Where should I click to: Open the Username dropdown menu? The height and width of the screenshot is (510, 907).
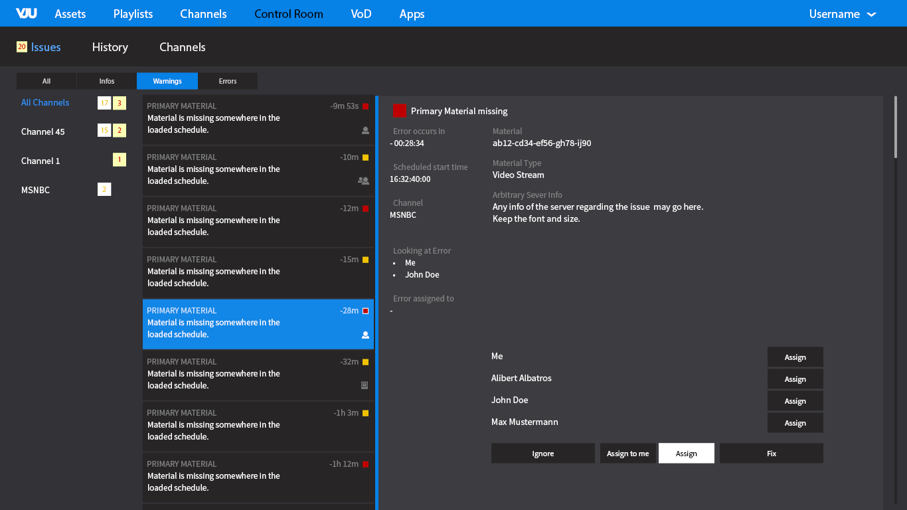click(842, 14)
